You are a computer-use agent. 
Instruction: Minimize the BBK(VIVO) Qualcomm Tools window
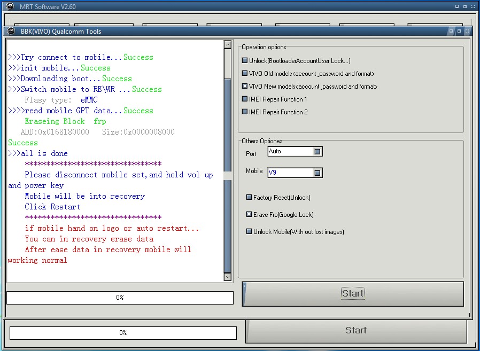[451, 31]
